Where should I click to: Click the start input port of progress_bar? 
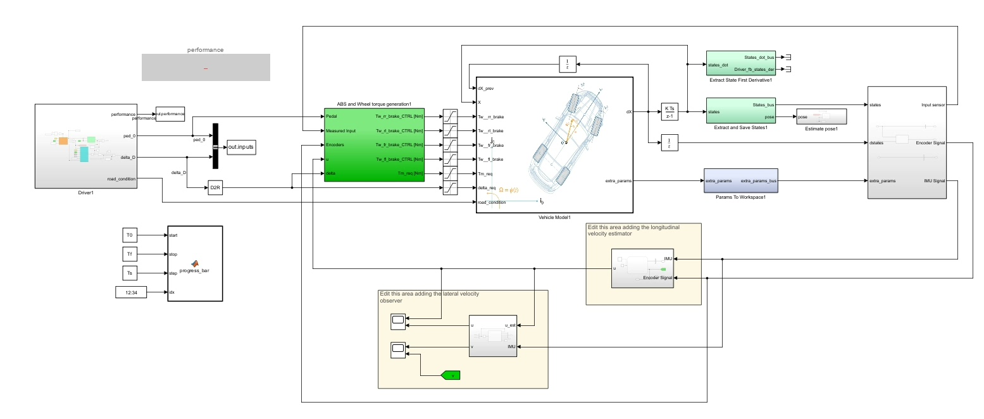(173, 235)
